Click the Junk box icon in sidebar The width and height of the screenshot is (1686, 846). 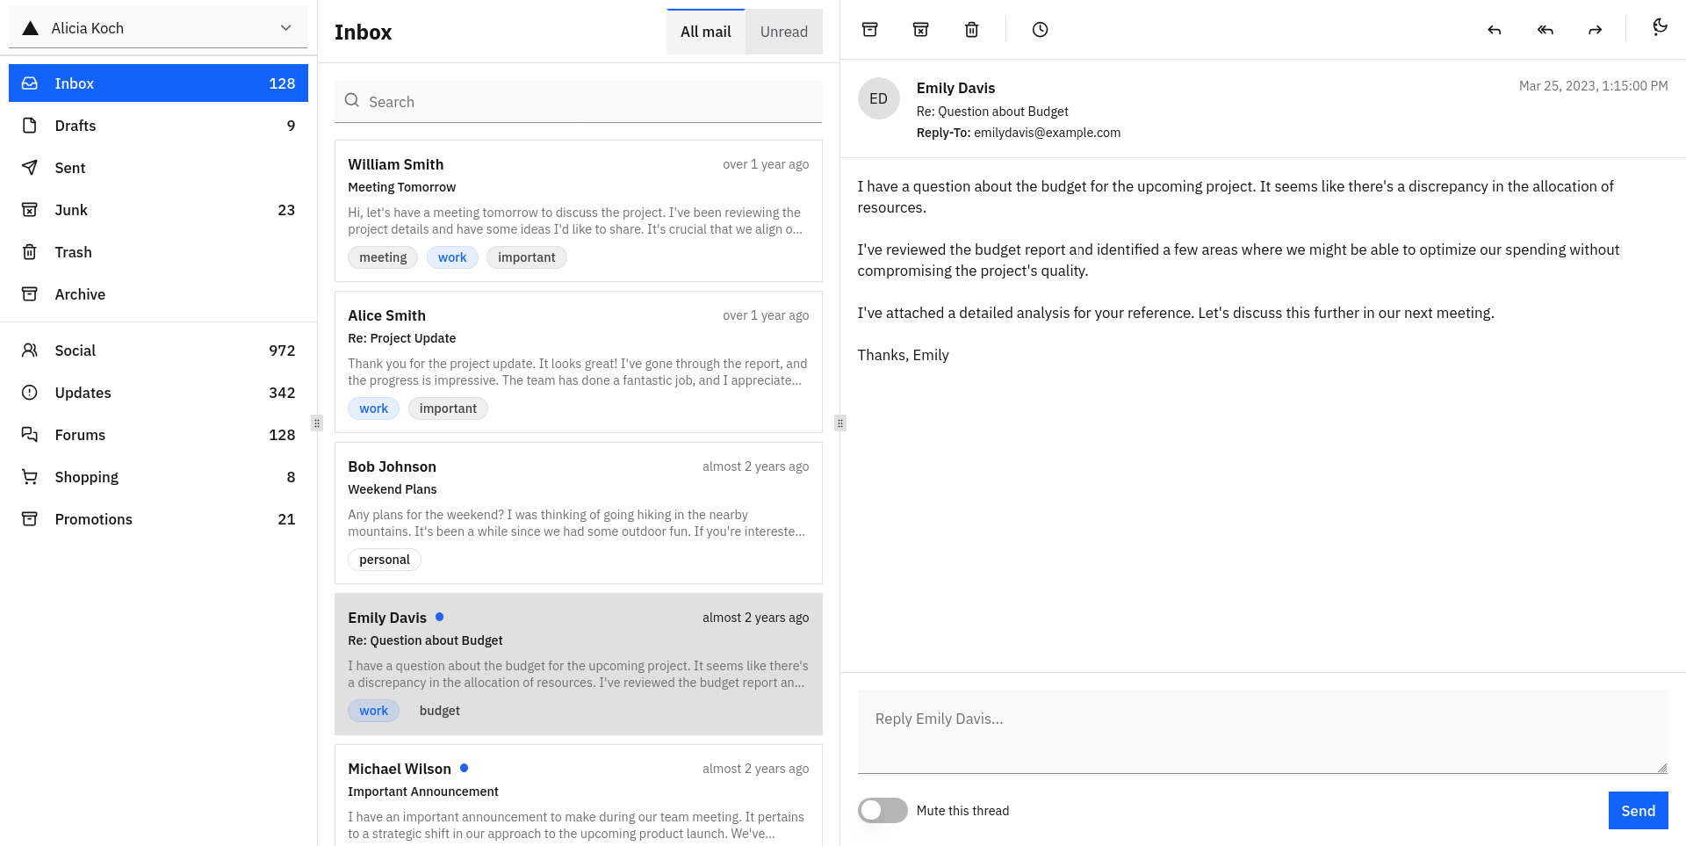tap(30, 210)
